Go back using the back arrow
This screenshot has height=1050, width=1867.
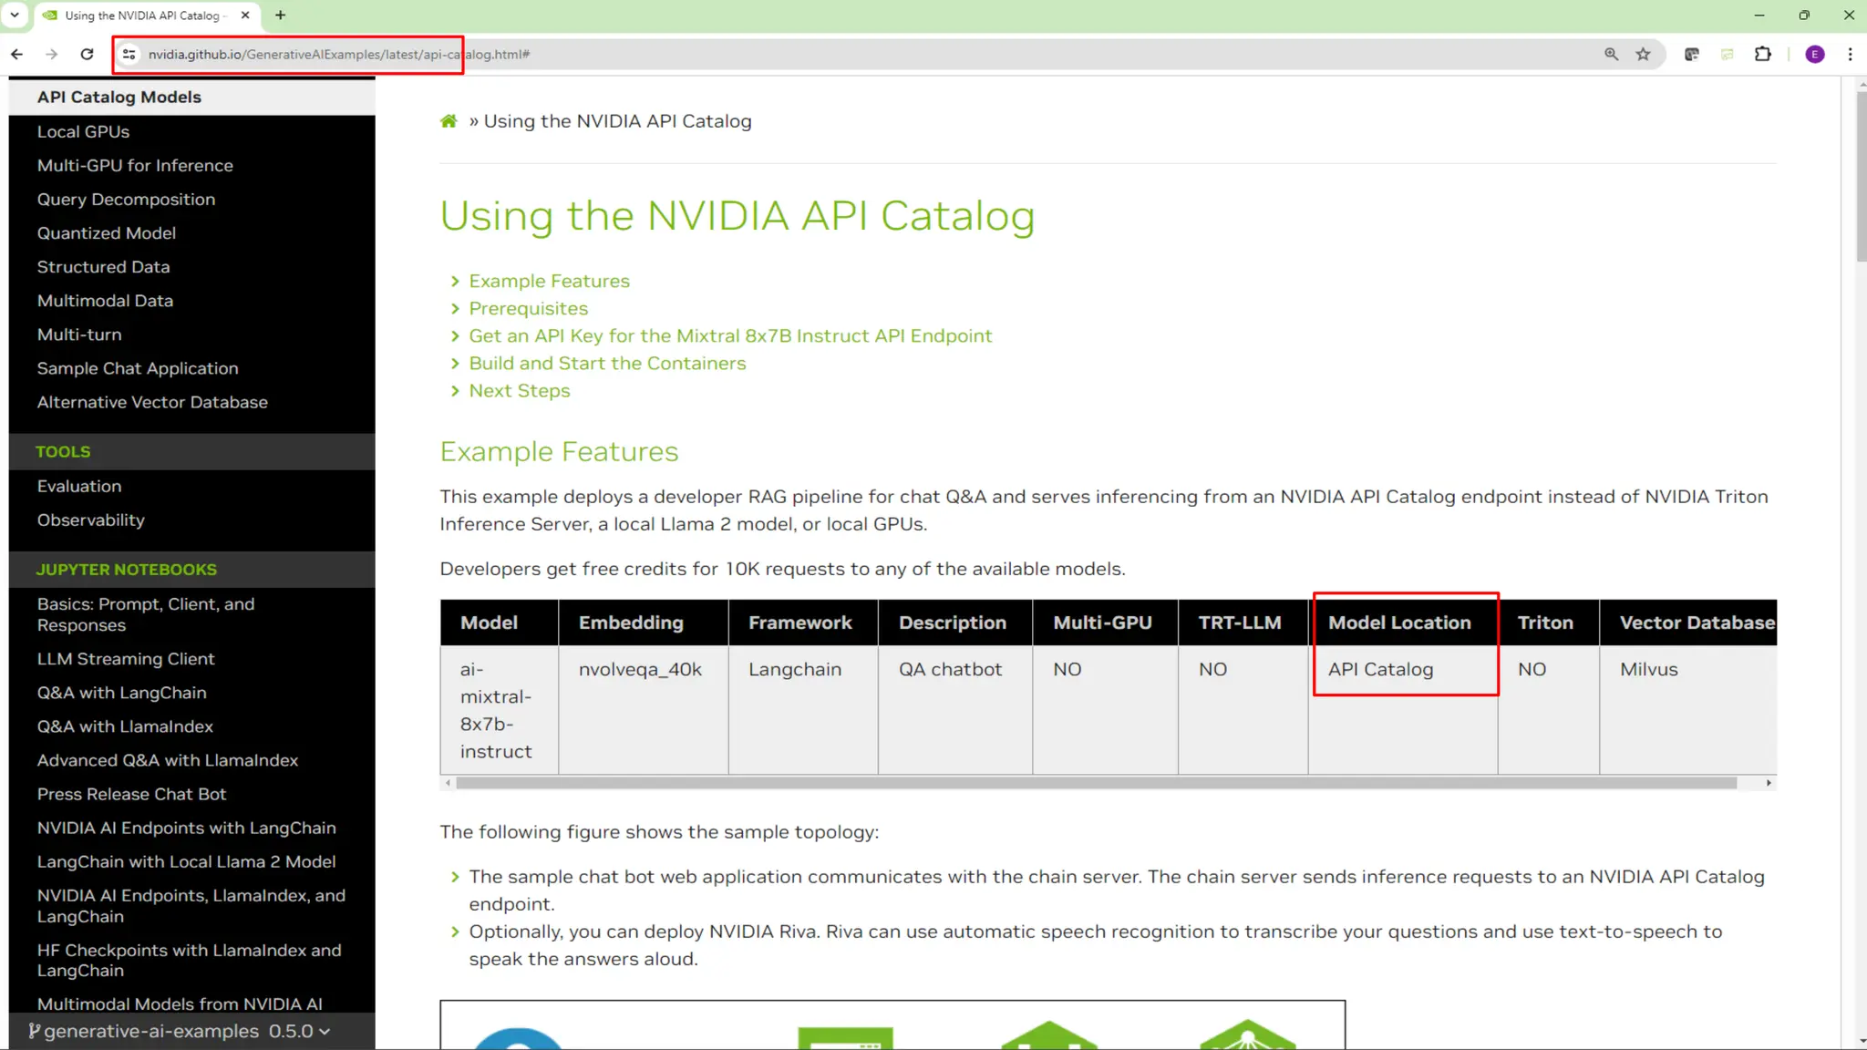[17, 55]
